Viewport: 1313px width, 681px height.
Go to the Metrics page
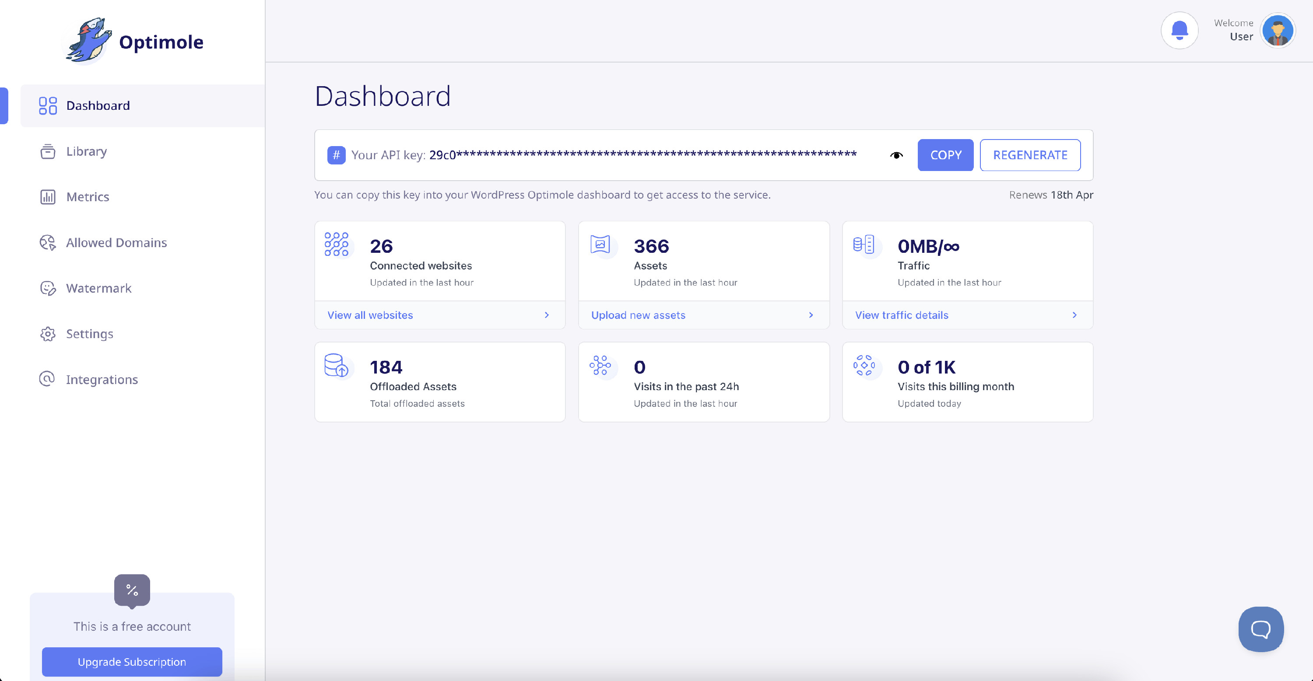coord(88,197)
